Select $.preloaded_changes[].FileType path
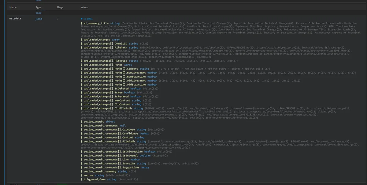This screenshot has height=185, width=367. (x=104, y=61)
